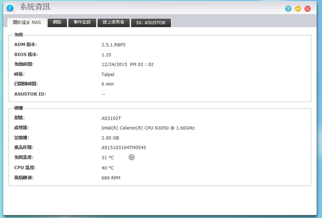Viewport: 322px width, 218px height.
Task: Click the model value AS3102T
Action: [111, 118]
